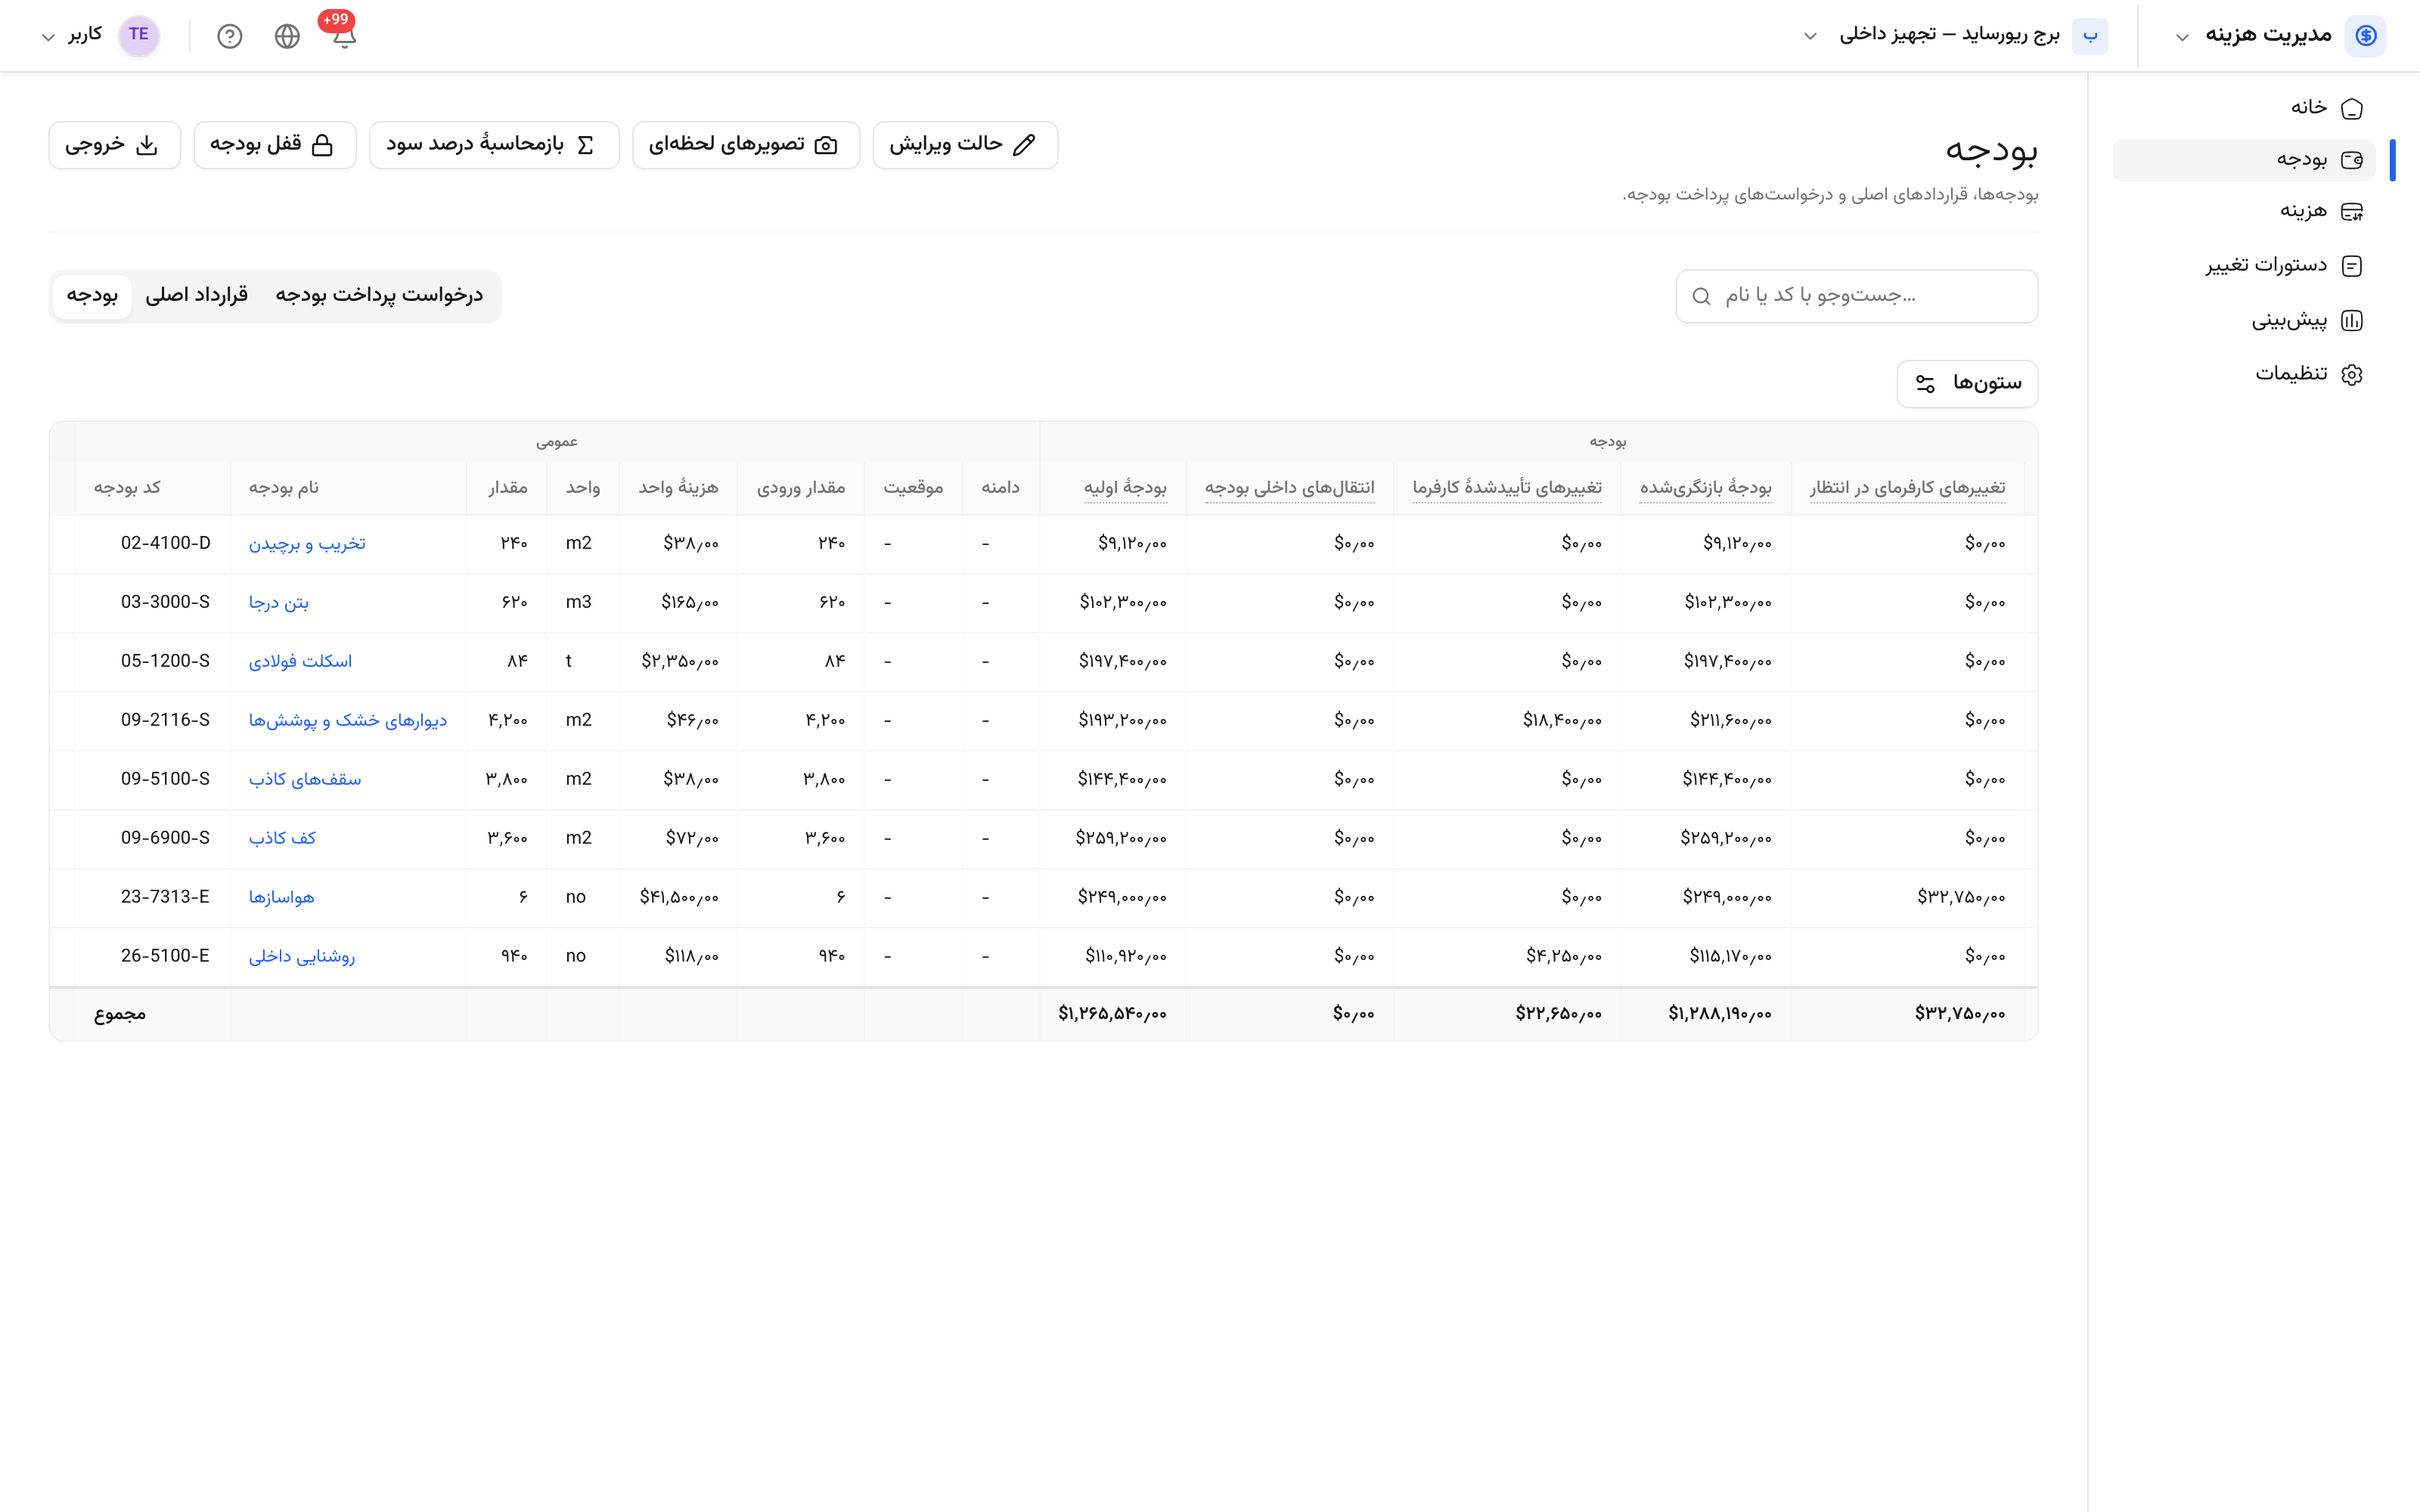Click the انتقال‌های داخلی بودجه column header
Screen dimensions: 2420x1512
point(1289,488)
